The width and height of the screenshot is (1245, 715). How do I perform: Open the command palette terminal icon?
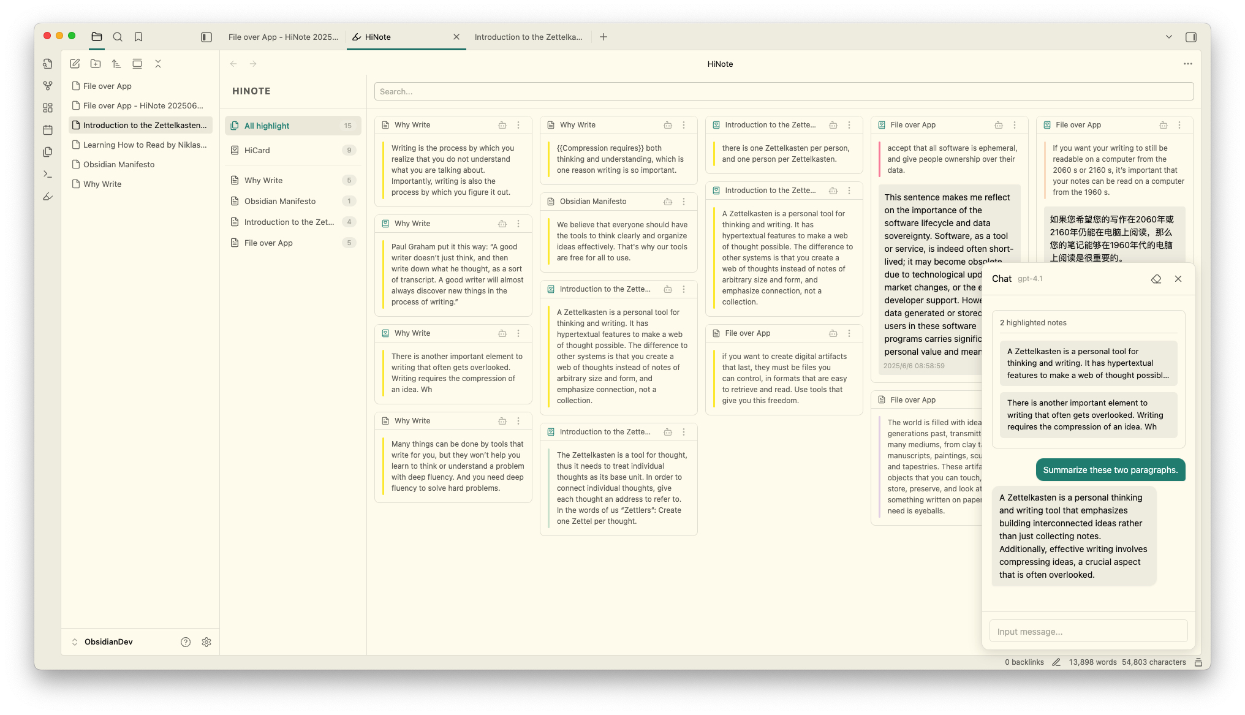(x=48, y=175)
